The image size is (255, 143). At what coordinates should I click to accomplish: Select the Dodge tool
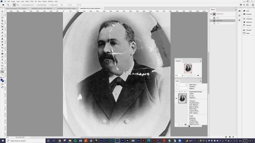pyautogui.click(x=2, y=54)
